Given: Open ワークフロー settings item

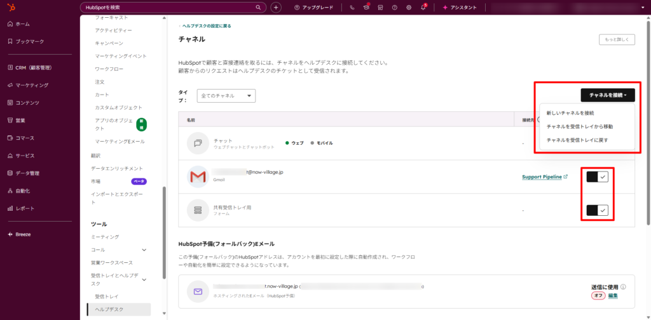Looking at the screenshot, I should 109,69.
